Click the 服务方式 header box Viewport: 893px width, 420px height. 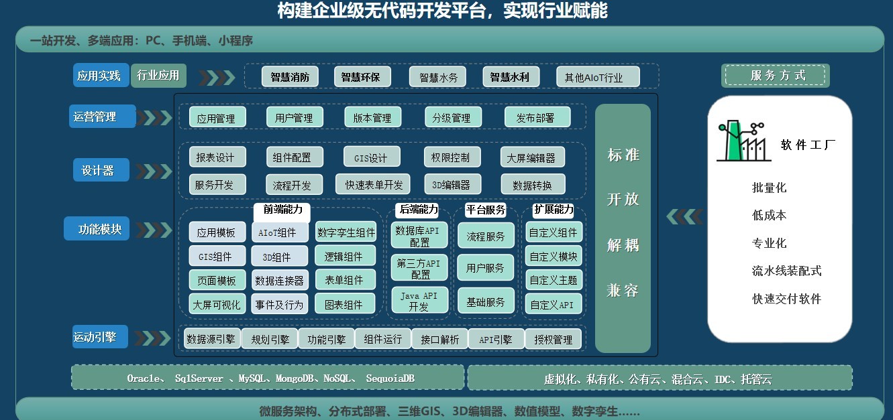coord(776,76)
